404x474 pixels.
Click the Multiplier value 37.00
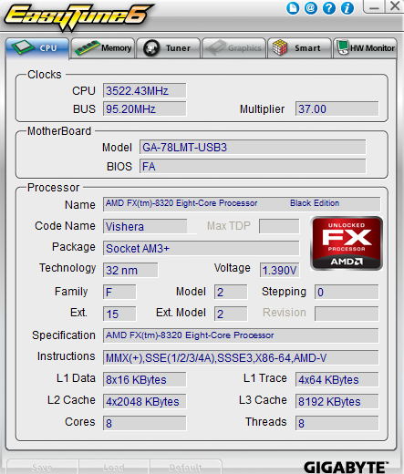[x=337, y=109]
